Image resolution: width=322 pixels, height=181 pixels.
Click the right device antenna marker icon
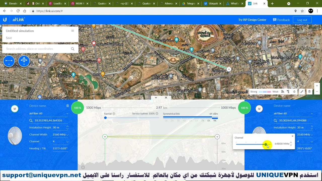click(259, 109)
